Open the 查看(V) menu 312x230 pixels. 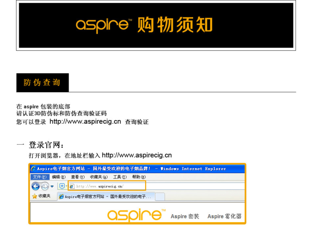78,177
